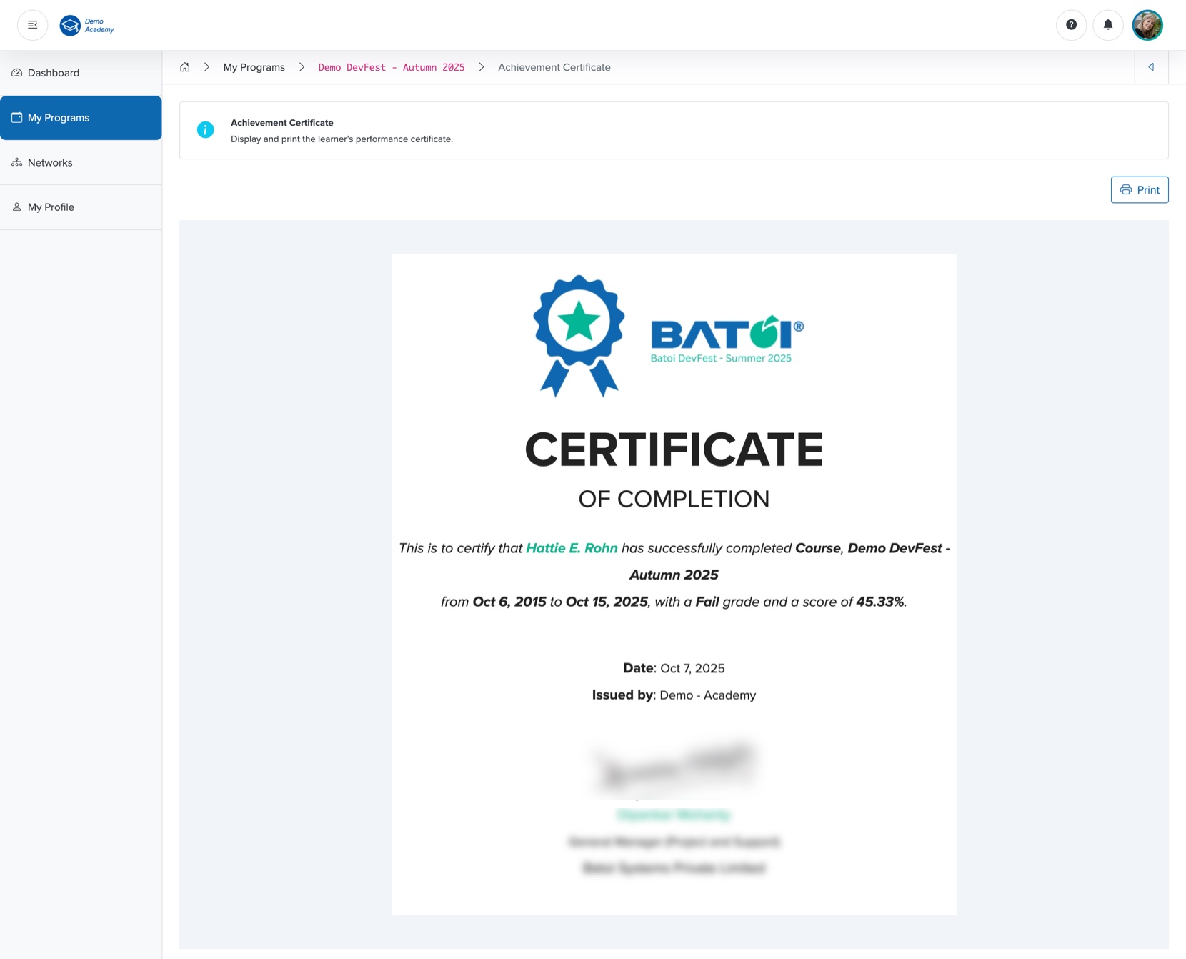The image size is (1186, 959).
Task: Click the Print button
Action: tap(1140, 189)
